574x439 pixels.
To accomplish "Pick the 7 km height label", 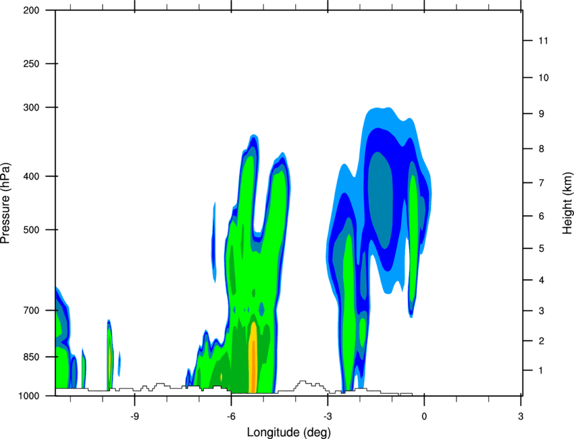I will click(x=542, y=183).
